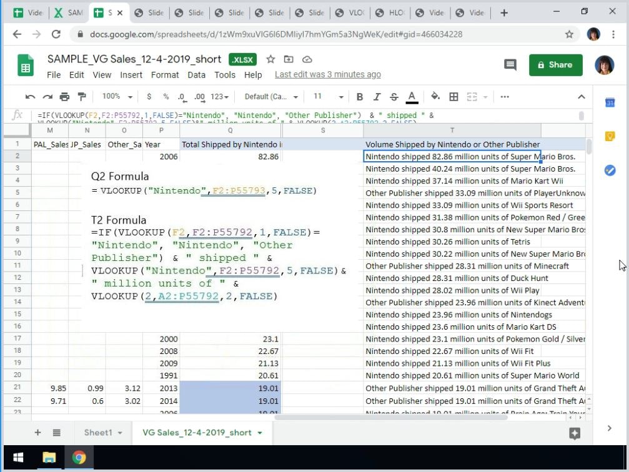Choose the text color swatch
Image resolution: width=629 pixels, height=472 pixels.
point(412,97)
